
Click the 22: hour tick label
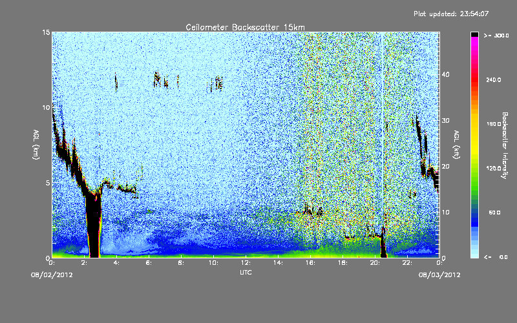point(407,263)
